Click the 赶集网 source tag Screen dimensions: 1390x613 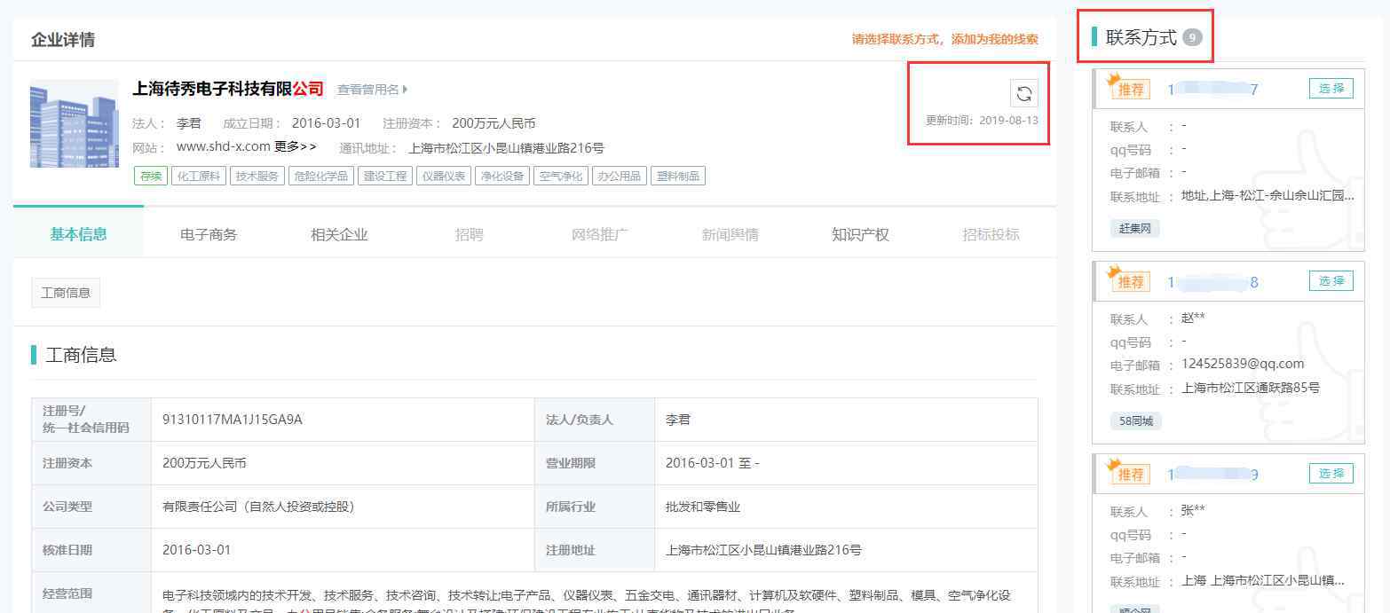click(x=1135, y=229)
